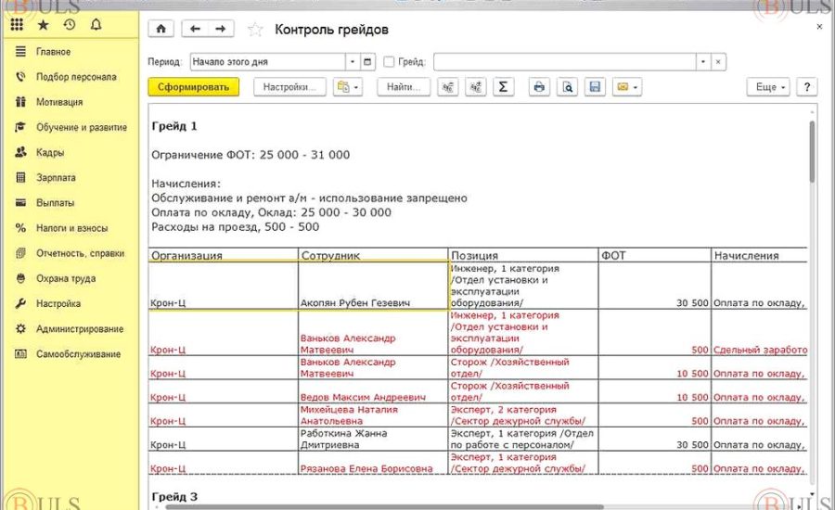Viewport: 835px width, 510px height.
Task: Navigate back with the left arrow
Action: [x=195, y=29]
